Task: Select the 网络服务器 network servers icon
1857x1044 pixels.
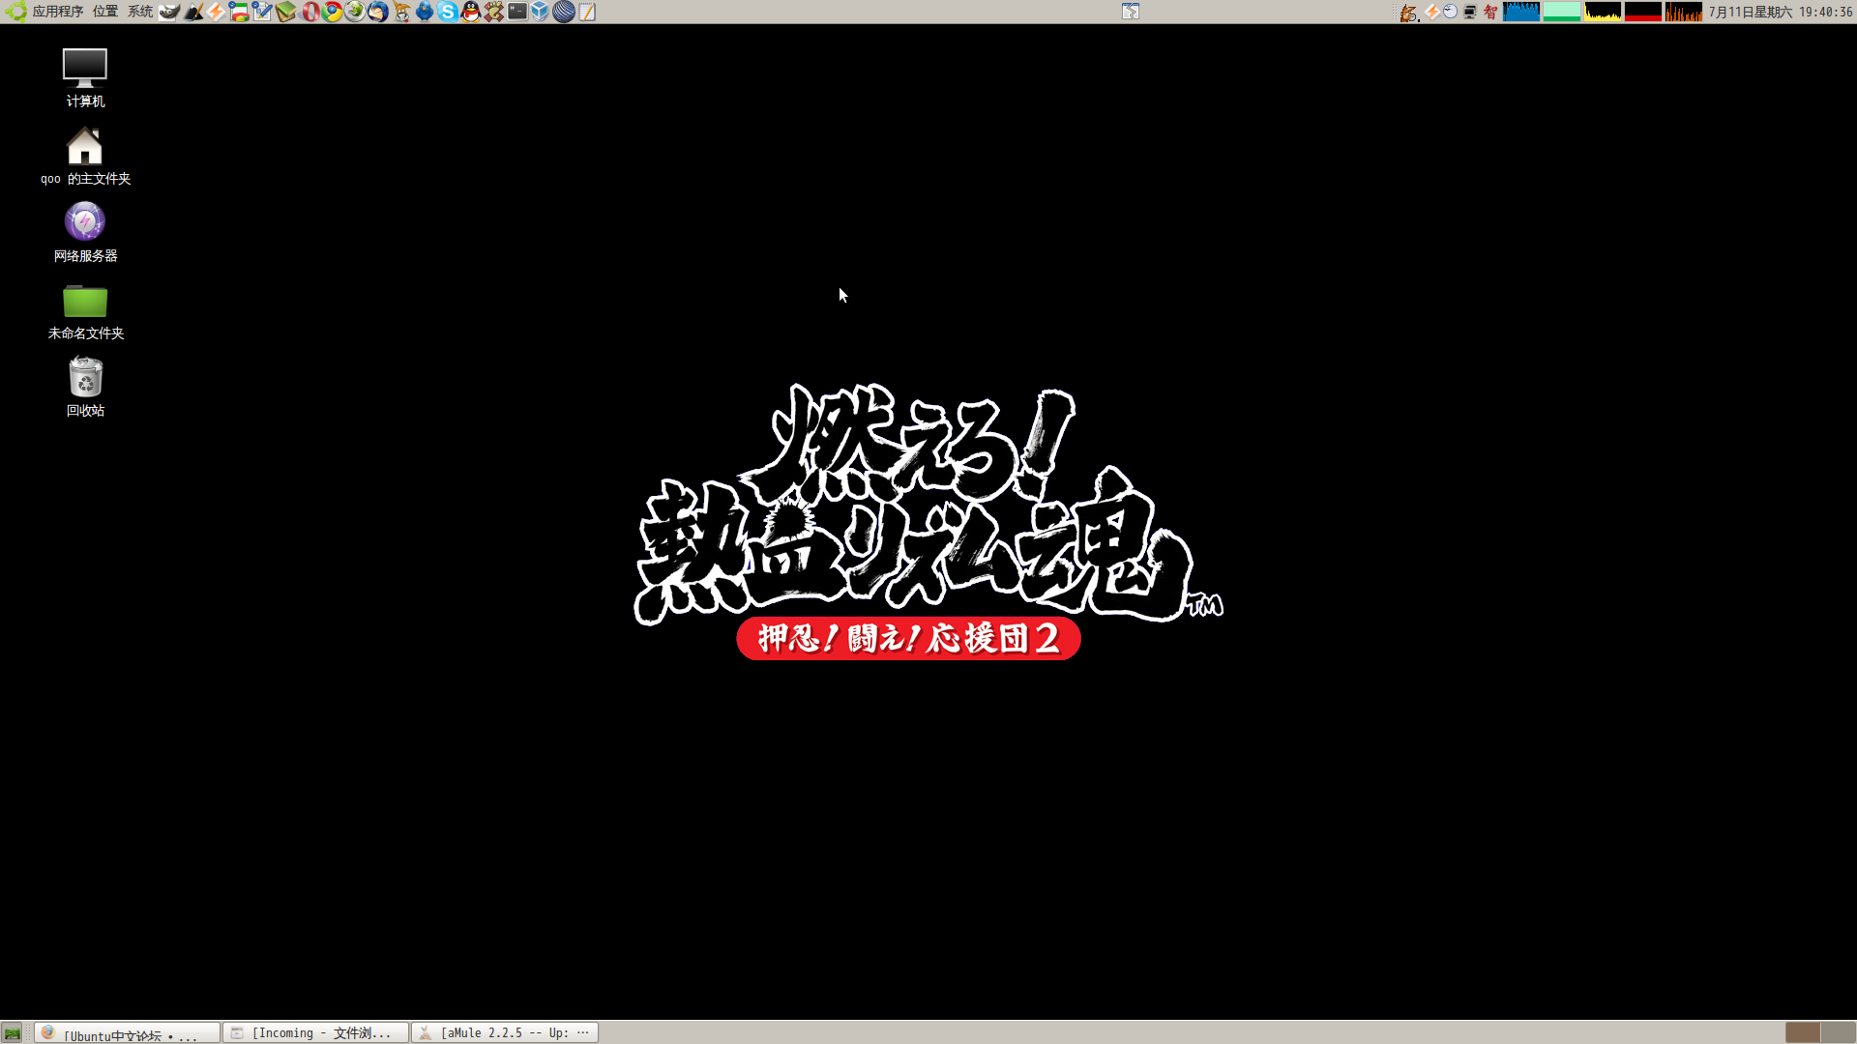Action: pos(85,232)
